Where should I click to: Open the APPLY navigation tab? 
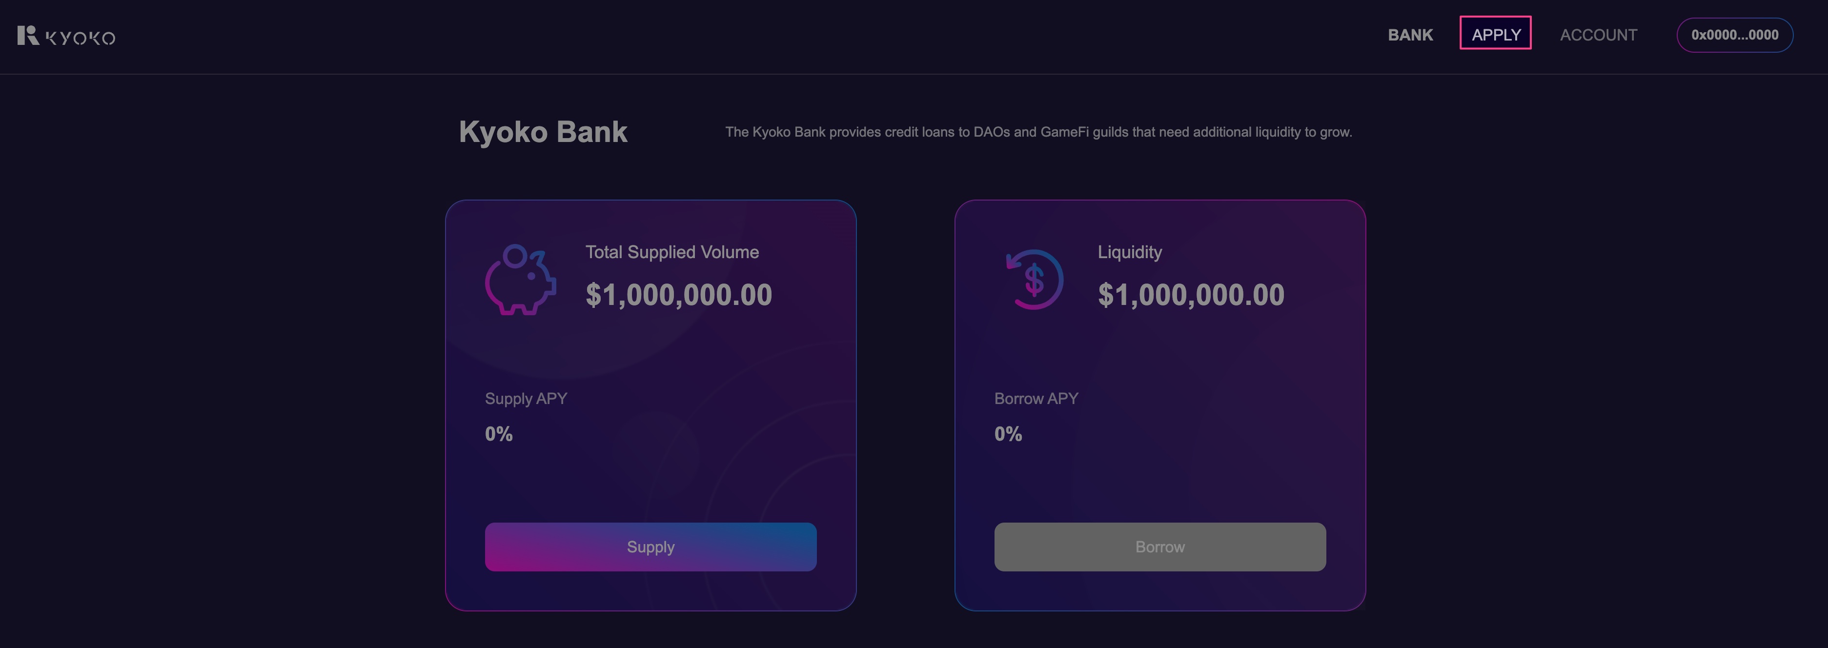coord(1495,33)
